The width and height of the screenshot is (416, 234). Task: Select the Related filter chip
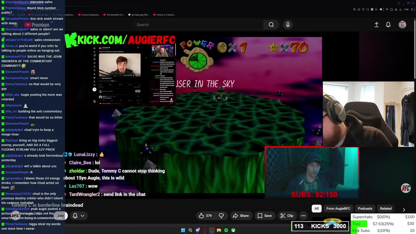click(x=386, y=208)
